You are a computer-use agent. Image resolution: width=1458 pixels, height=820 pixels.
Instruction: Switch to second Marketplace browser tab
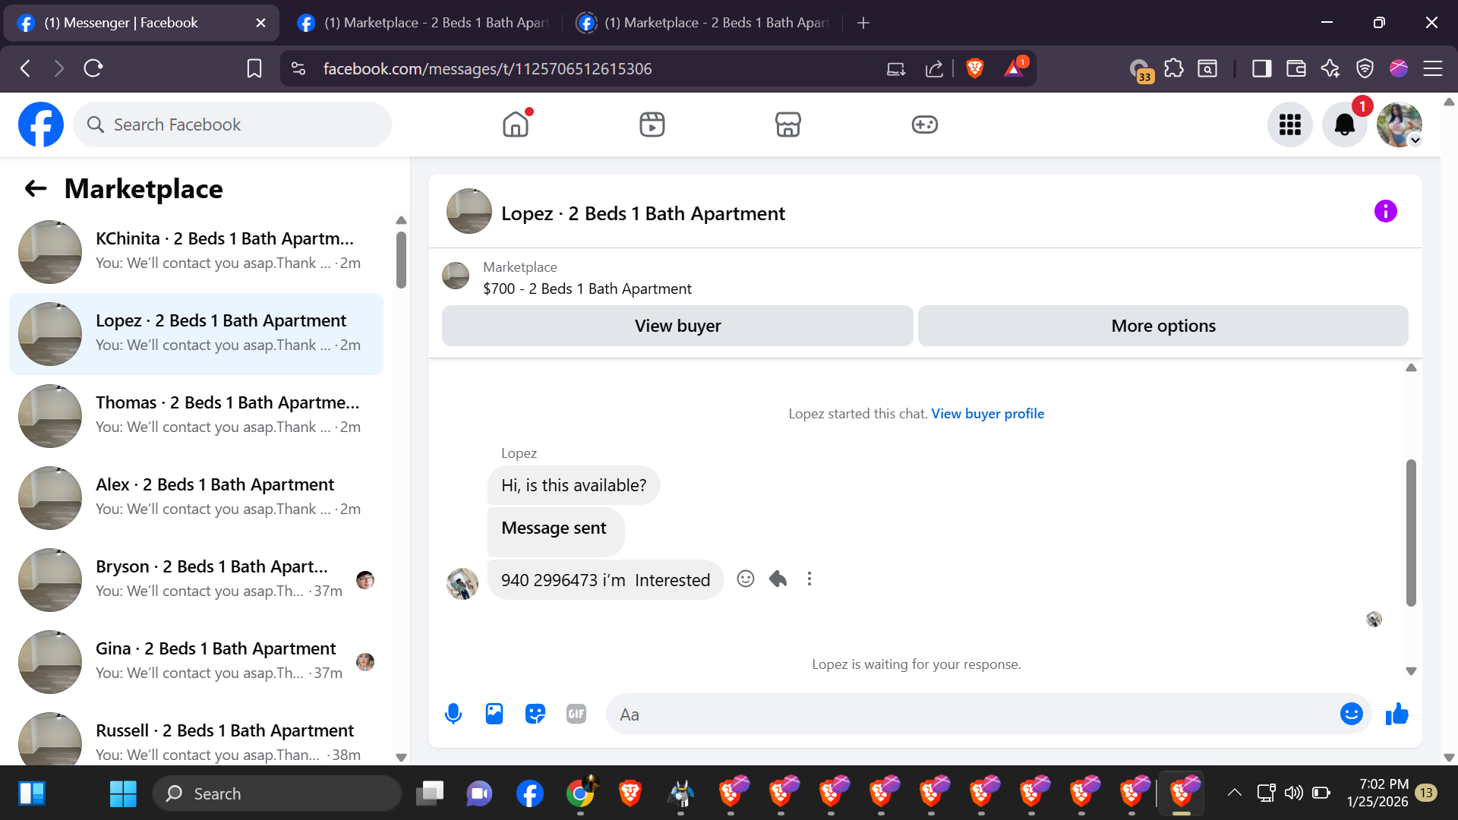point(422,23)
